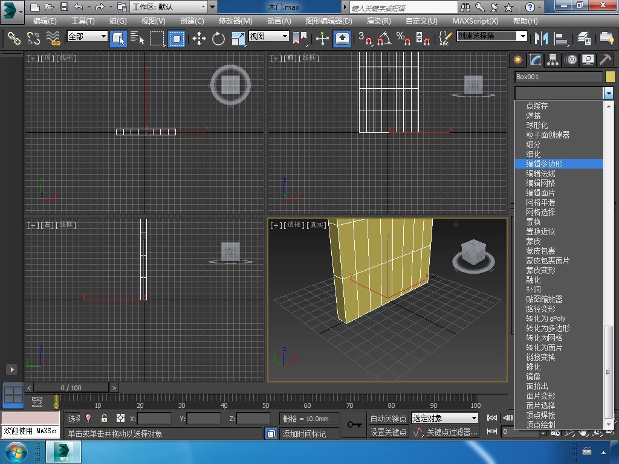Choose 编辑多边形 from the modifier list
Viewport: 619px width, 464px height.
[544, 164]
